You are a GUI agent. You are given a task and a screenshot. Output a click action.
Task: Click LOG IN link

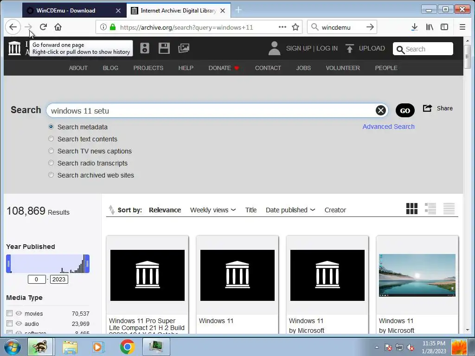(327, 48)
